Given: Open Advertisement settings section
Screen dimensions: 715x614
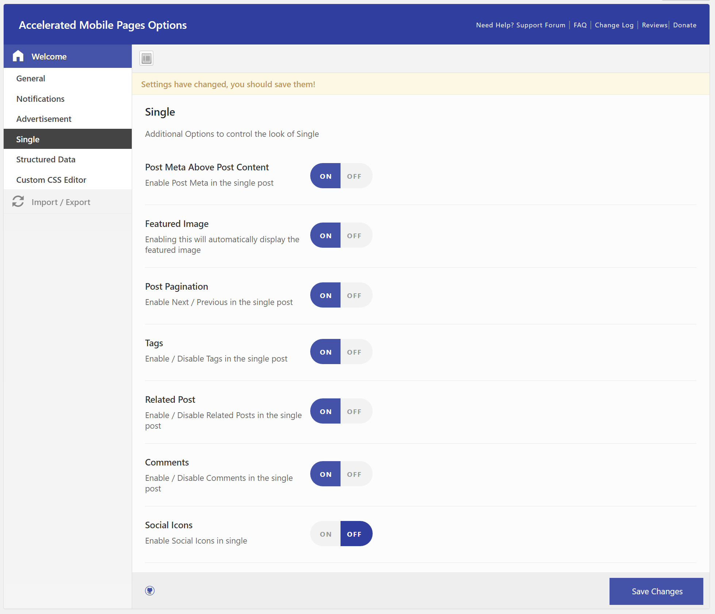Looking at the screenshot, I should point(45,119).
